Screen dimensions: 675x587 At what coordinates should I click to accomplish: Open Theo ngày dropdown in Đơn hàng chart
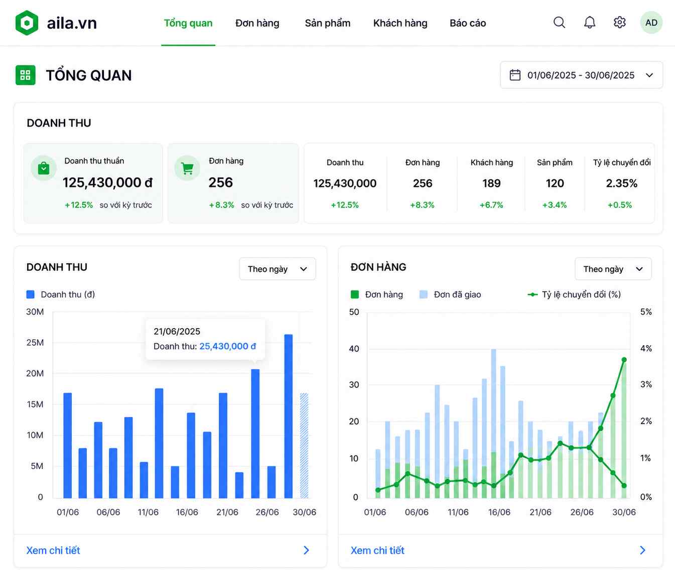click(x=613, y=269)
